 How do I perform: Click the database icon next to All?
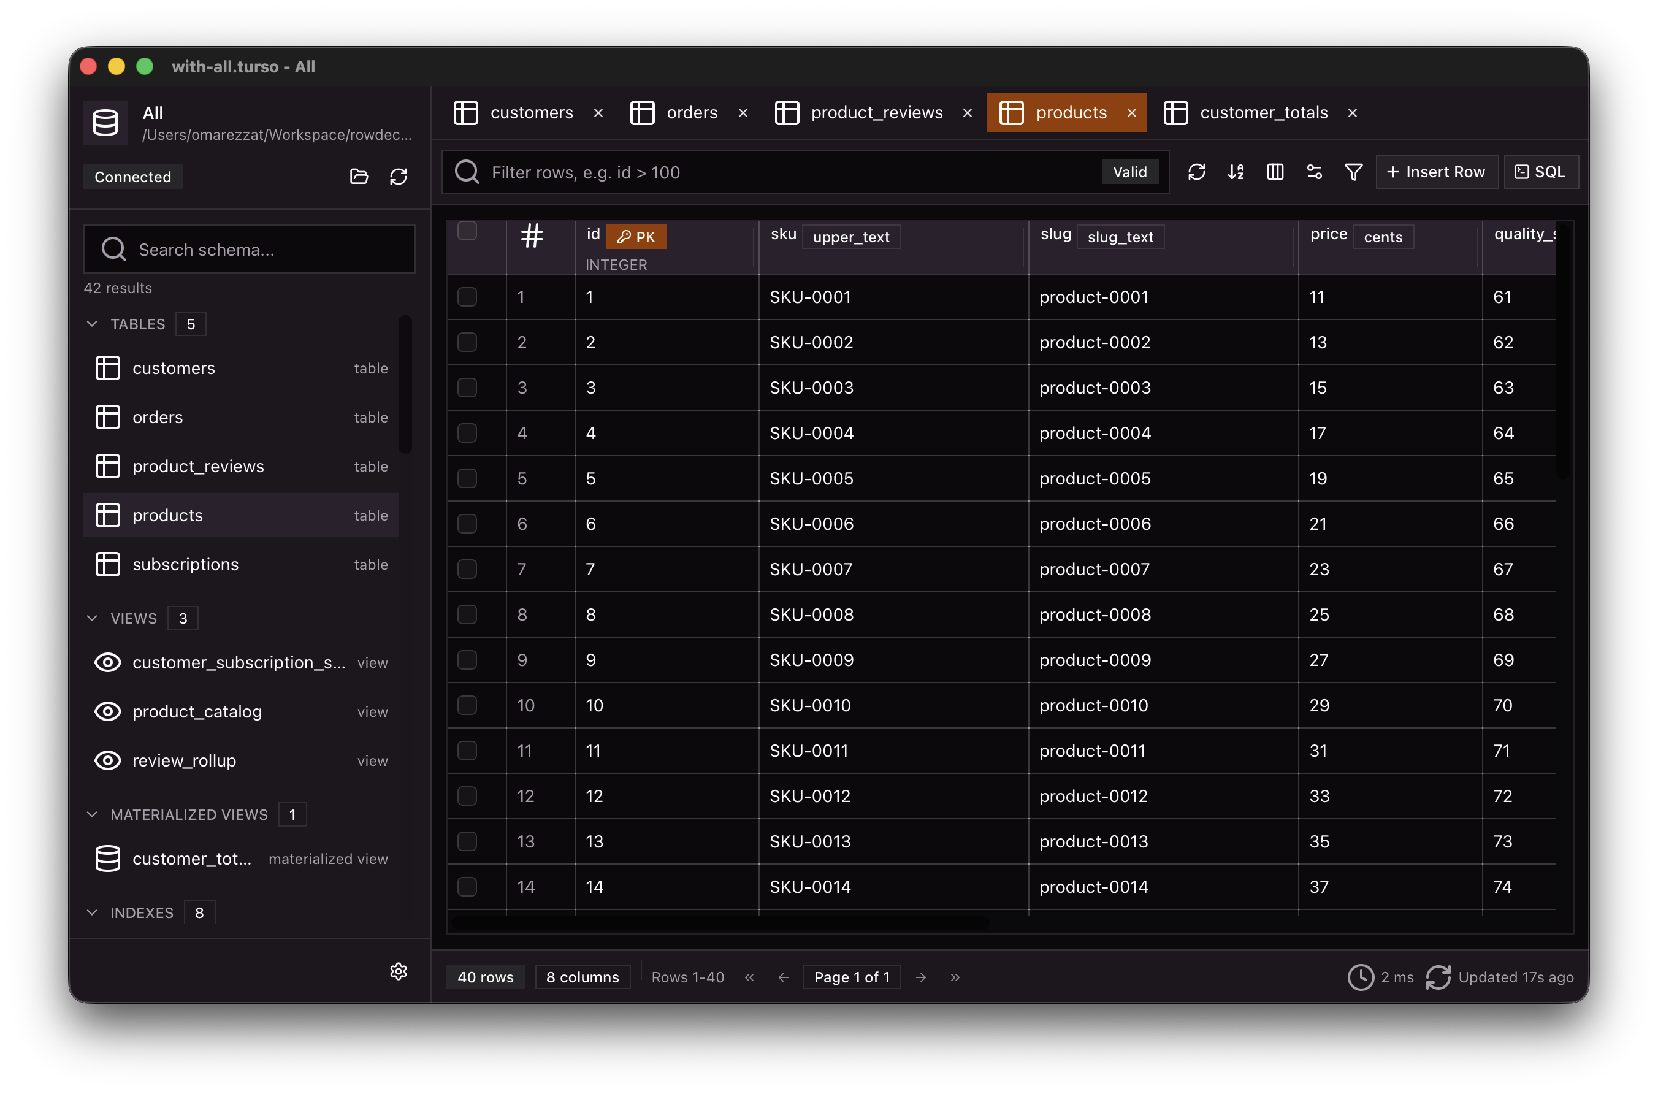(x=105, y=123)
